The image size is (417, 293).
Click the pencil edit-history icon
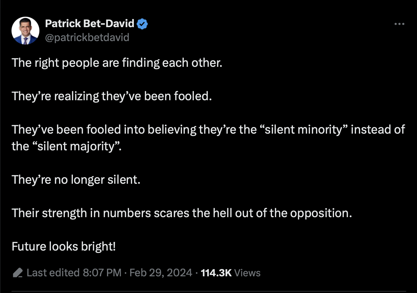point(18,272)
